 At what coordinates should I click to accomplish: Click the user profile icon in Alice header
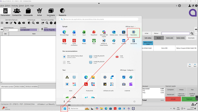pyautogui.click(x=189, y=6)
